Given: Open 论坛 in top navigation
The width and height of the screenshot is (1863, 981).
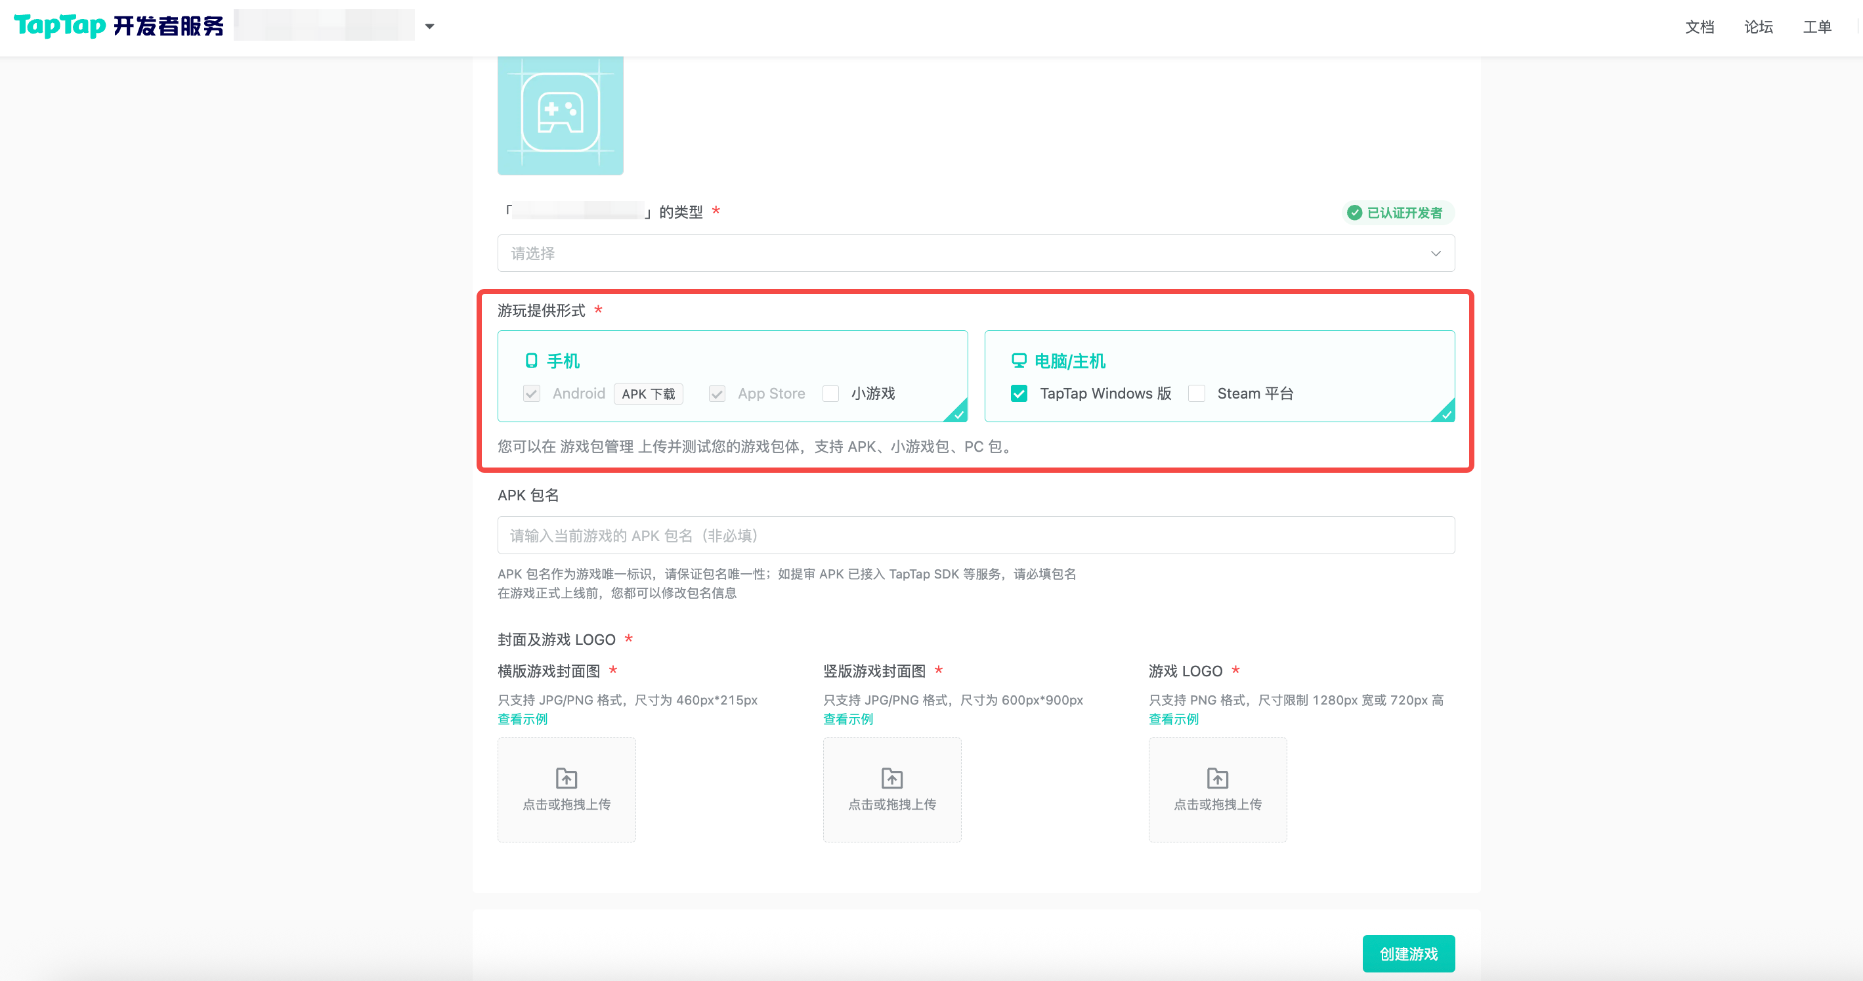Looking at the screenshot, I should (x=1758, y=27).
